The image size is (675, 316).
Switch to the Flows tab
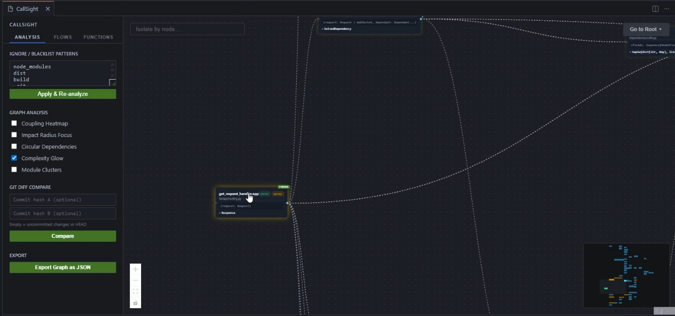pyautogui.click(x=63, y=37)
